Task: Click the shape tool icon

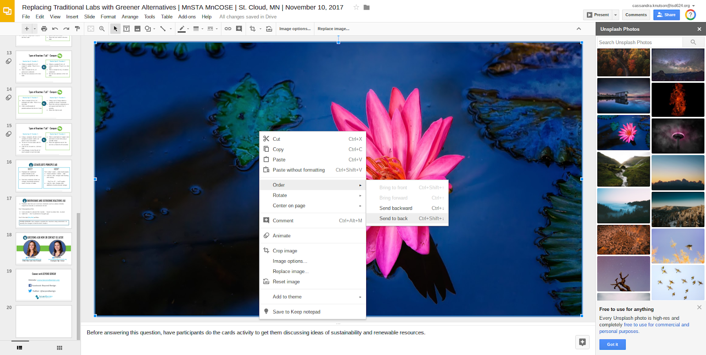Action: [x=148, y=29]
